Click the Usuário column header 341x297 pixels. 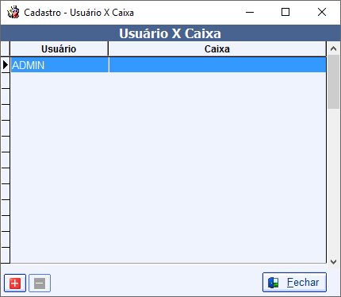tap(59, 49)
